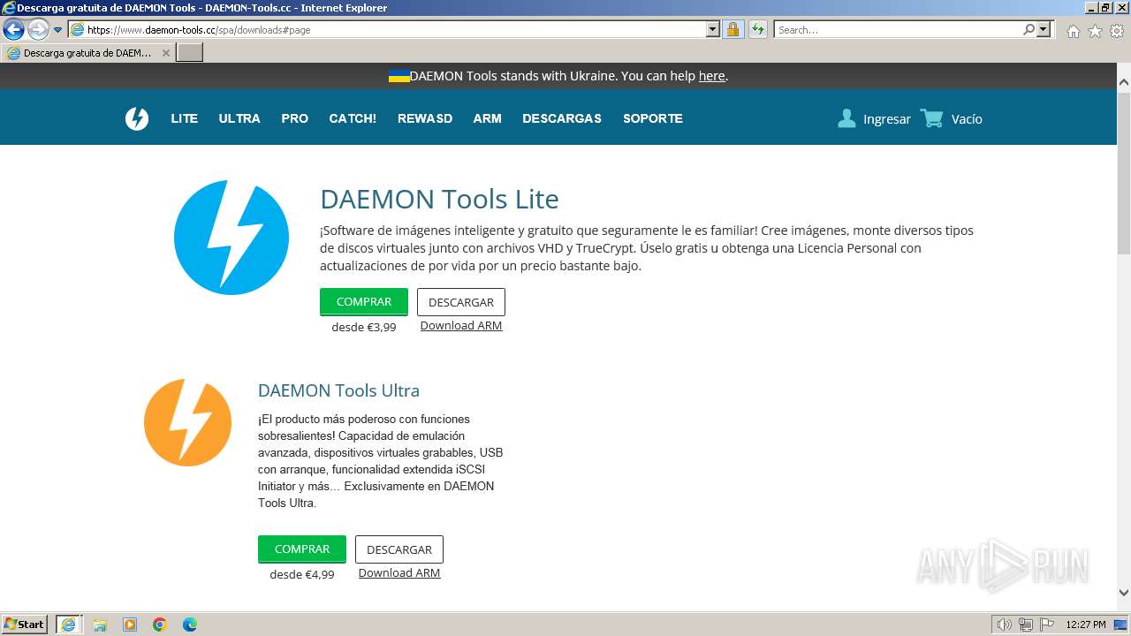
Task: Click the user account icon next to Ingresar
Action: 846,118
